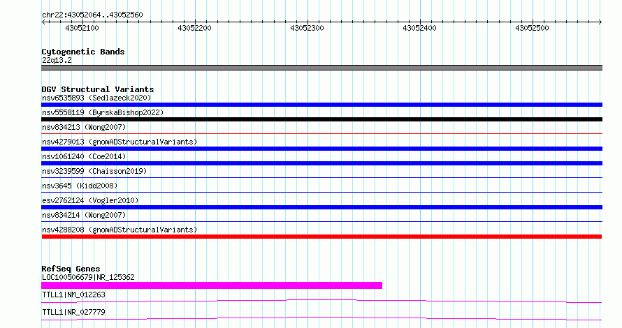Click the magenta intron line under TTLL1|NM_012263
This screenshot has height=328, width=622.
[321, 301]
